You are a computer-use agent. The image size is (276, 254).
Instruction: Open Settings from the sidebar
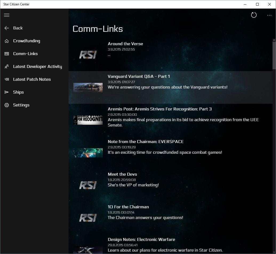34,105
